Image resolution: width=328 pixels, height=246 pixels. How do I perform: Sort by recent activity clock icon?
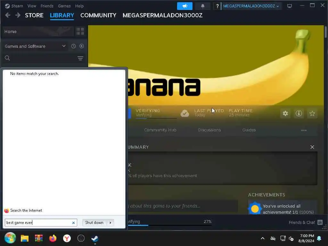click(73, 46)
